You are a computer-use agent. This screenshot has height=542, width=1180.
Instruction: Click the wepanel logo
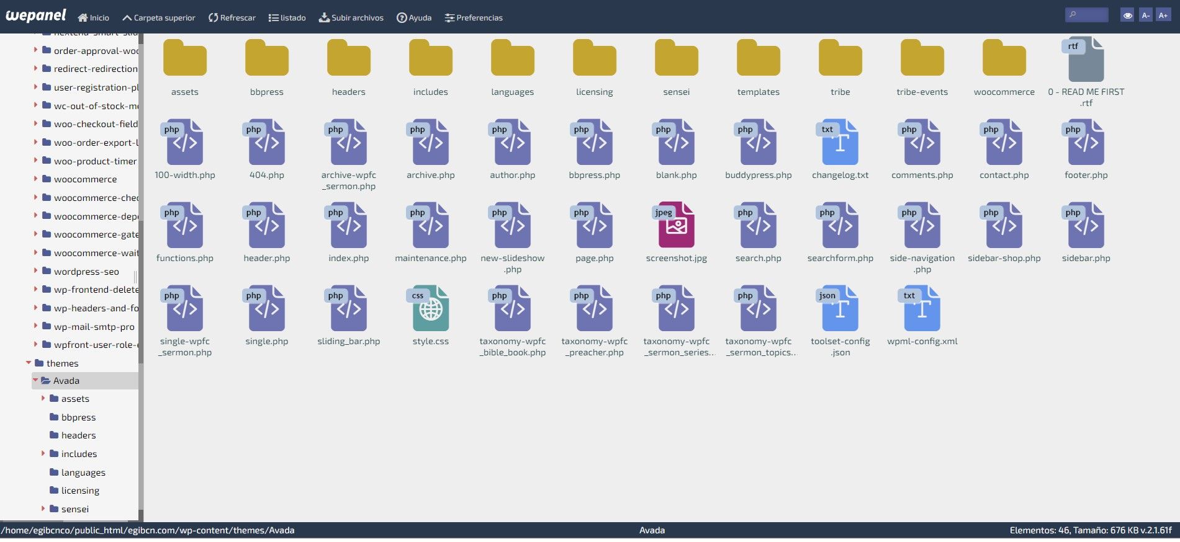coord(36,16)
